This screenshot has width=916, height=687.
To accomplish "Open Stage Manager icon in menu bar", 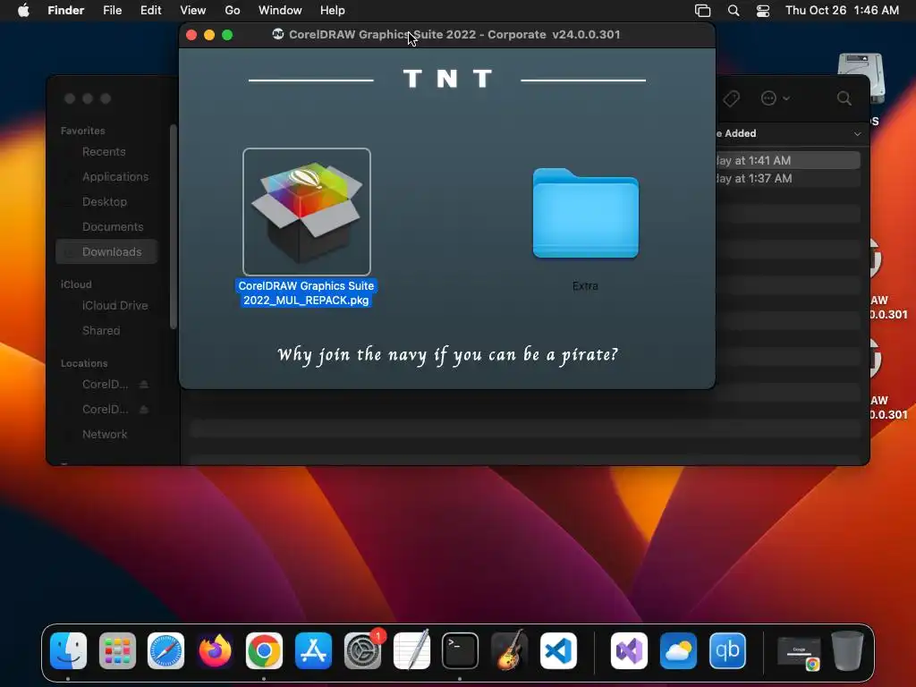I will 702,11.
